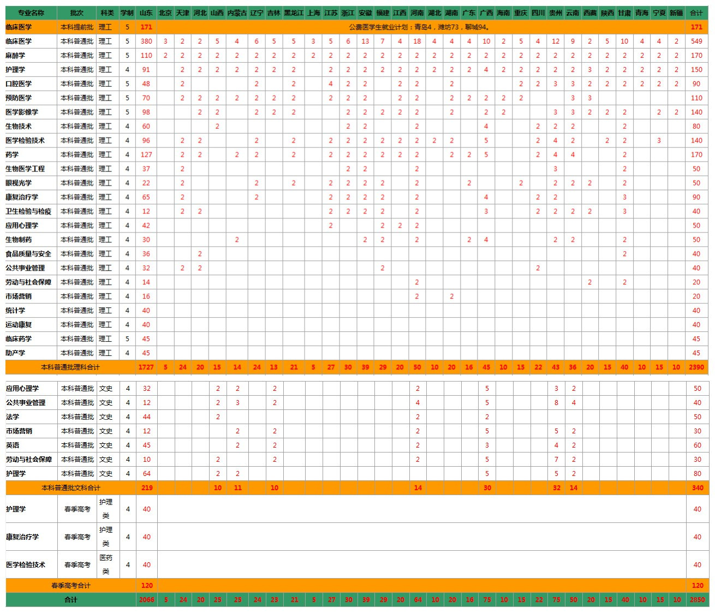The height and width of the screenshot is (613, 715).
Task: Click the 河南 province header
Action: click(417, 13)
